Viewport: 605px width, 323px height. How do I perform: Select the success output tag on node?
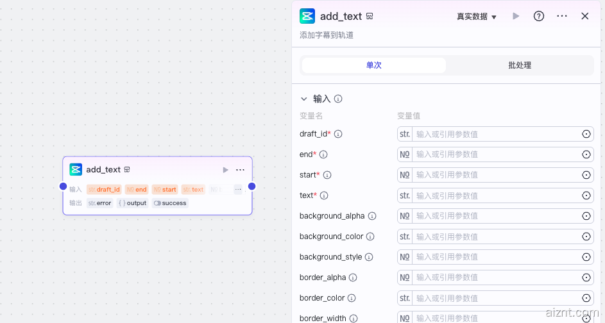tap(170, 203)
